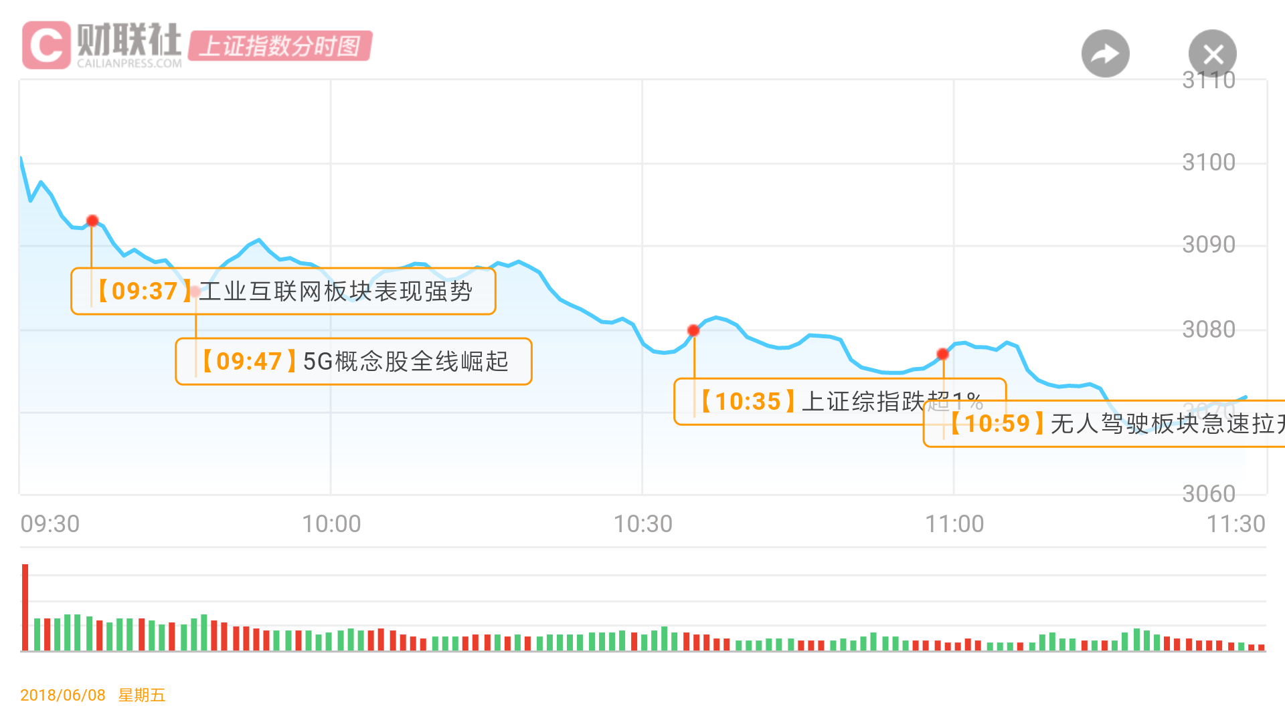Click the 财联社 brand name text
This screenshot has width=1285, height=722.
tap(129, 40)
